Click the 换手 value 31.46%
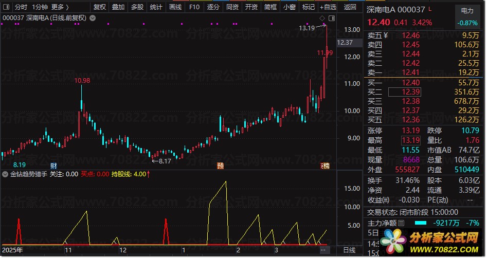This screenshot has width=487, height=258. coord(407,180)
